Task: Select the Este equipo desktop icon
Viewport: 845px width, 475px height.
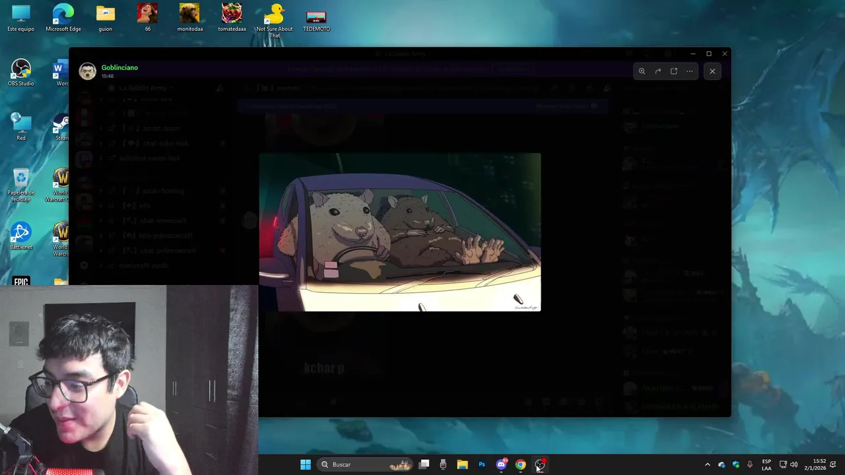Action: click(x=21, y=18)
